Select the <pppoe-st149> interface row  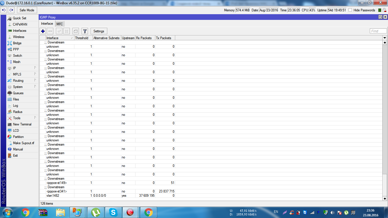pos(212,183)
